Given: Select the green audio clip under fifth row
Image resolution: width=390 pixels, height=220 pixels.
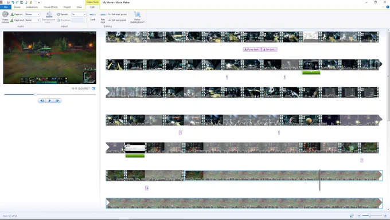Looking at the screenshot, I should click(x=135, y=156).
